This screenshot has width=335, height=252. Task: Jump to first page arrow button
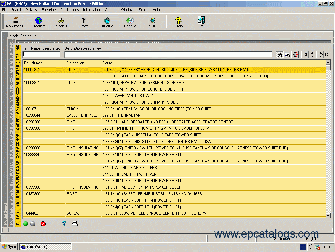pos(305,55)
